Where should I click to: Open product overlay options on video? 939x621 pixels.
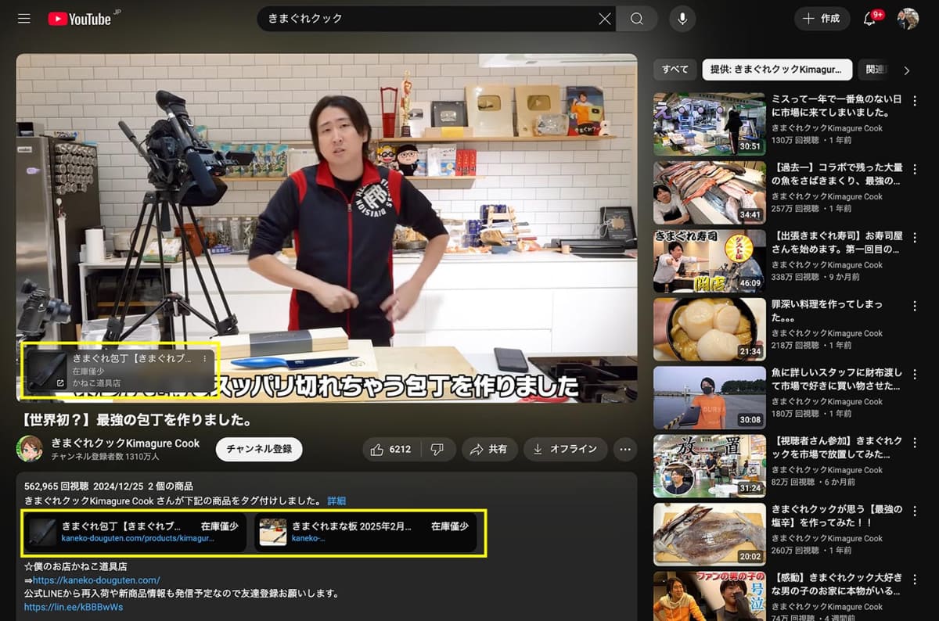tap(205, 359)
